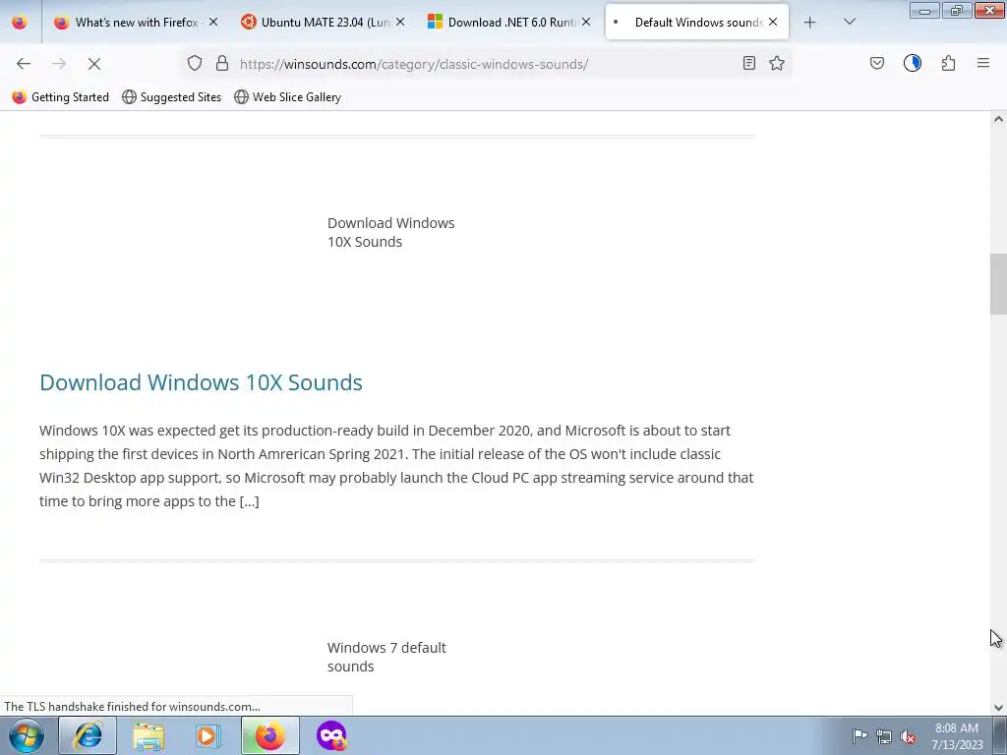Close the What's new with Firefox tab

(213, 22)
